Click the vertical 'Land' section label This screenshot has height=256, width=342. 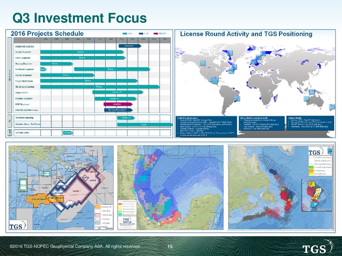[9, 133]
